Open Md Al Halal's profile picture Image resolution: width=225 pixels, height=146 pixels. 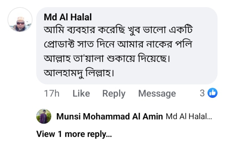tap(20, 20)
